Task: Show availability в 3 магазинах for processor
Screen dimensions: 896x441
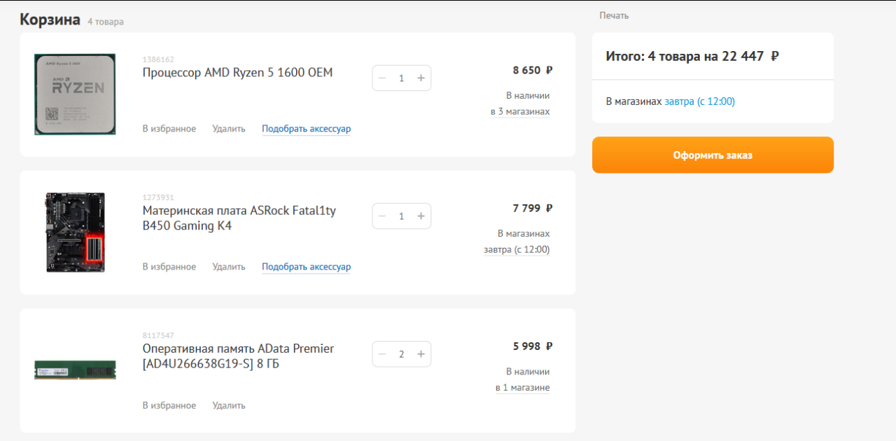Action: point(520,111)
